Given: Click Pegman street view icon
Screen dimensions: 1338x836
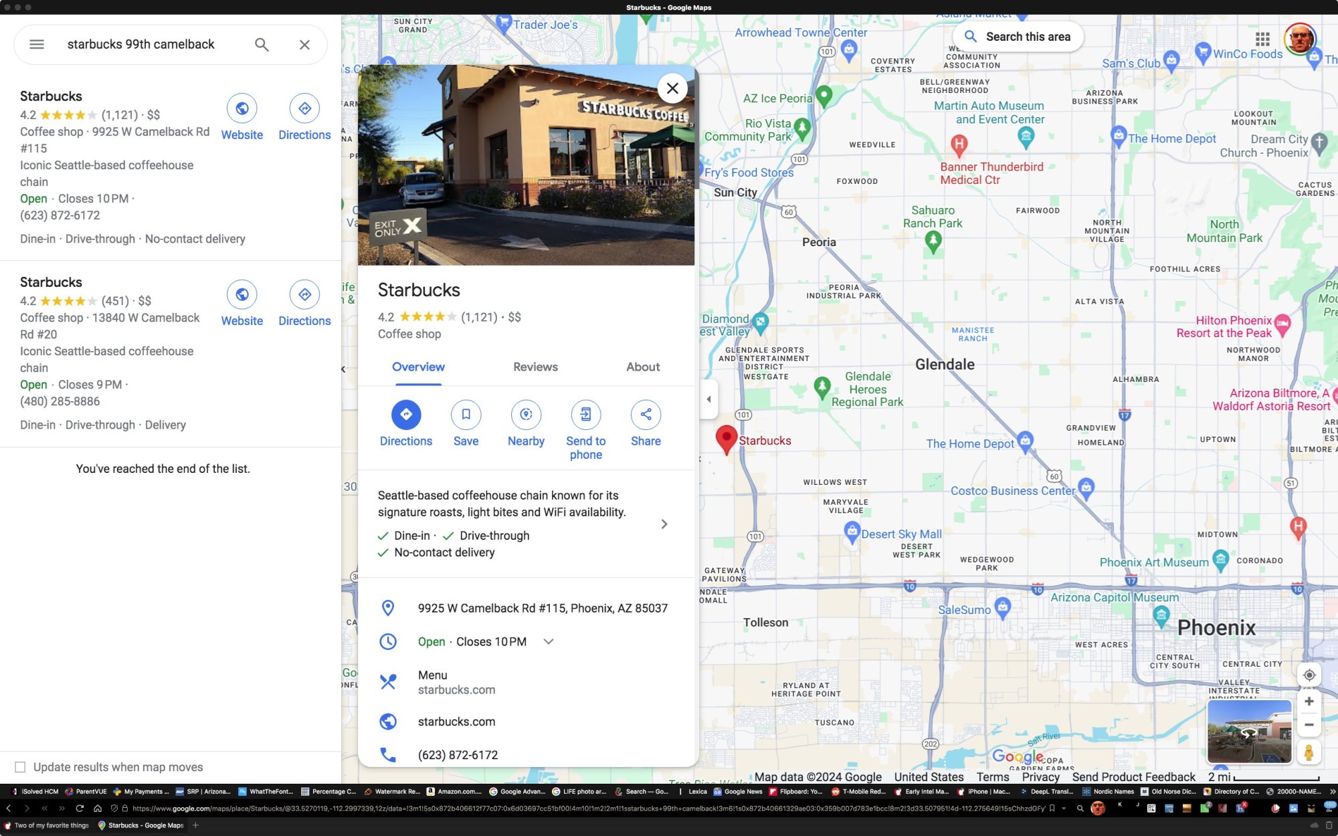Looking at the screenshot, I should tap(1309, 752).
